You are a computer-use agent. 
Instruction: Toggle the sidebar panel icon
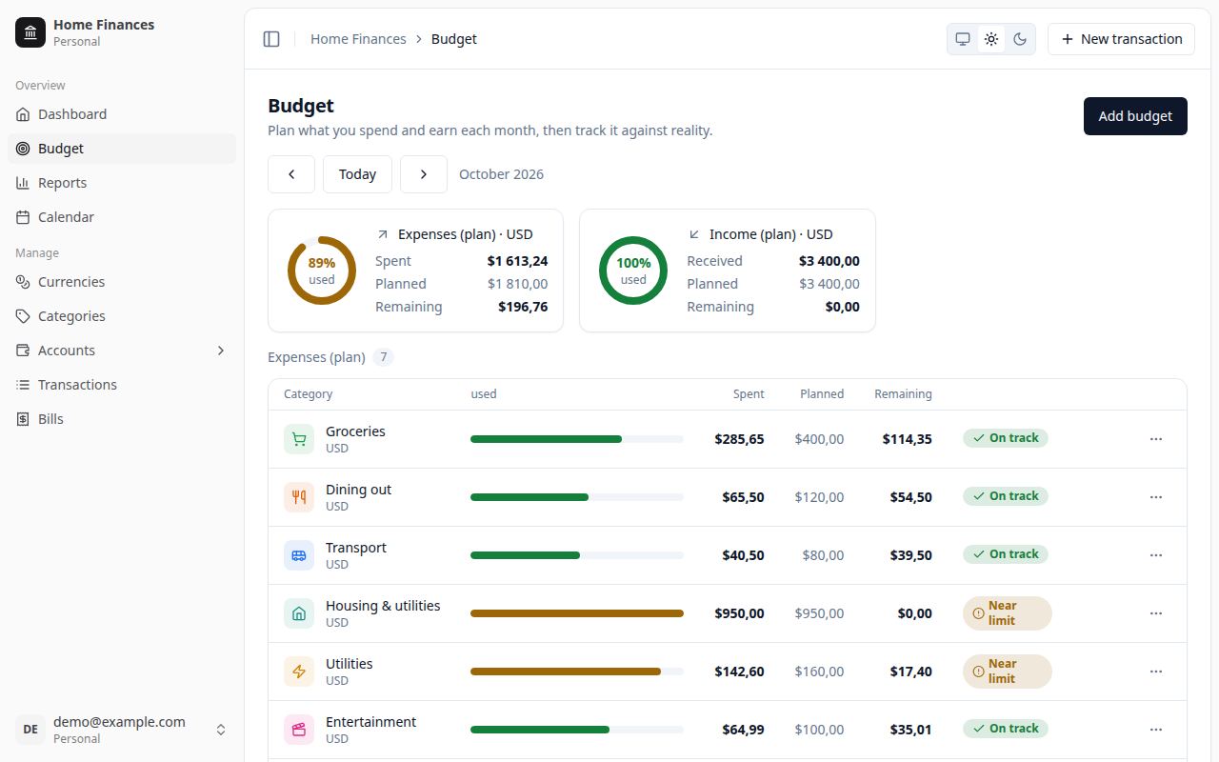tap(271, 39)
